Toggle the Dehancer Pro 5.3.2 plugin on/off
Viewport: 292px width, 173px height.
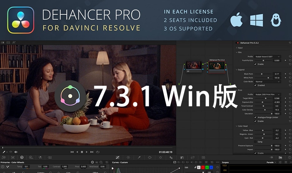point(238,43)
